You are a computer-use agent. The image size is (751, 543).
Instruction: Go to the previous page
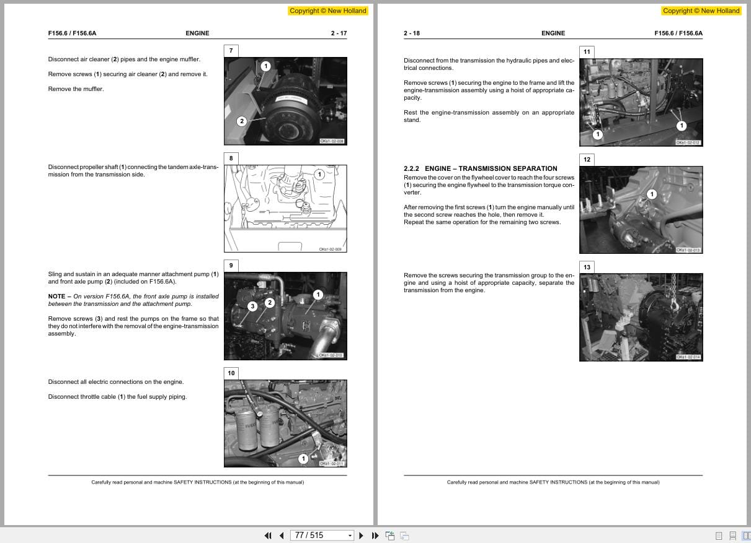282,536
